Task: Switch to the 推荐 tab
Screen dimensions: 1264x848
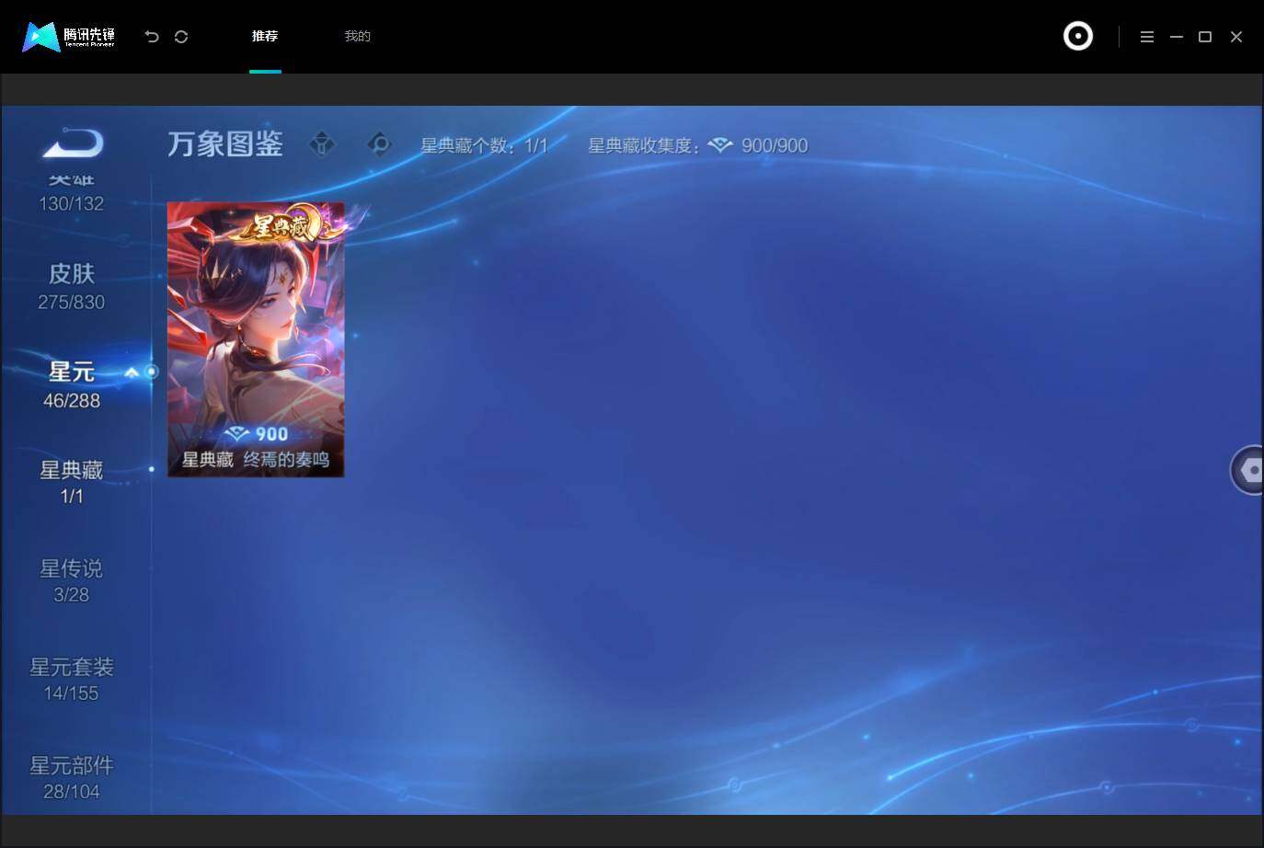Action: coord(265,36)
